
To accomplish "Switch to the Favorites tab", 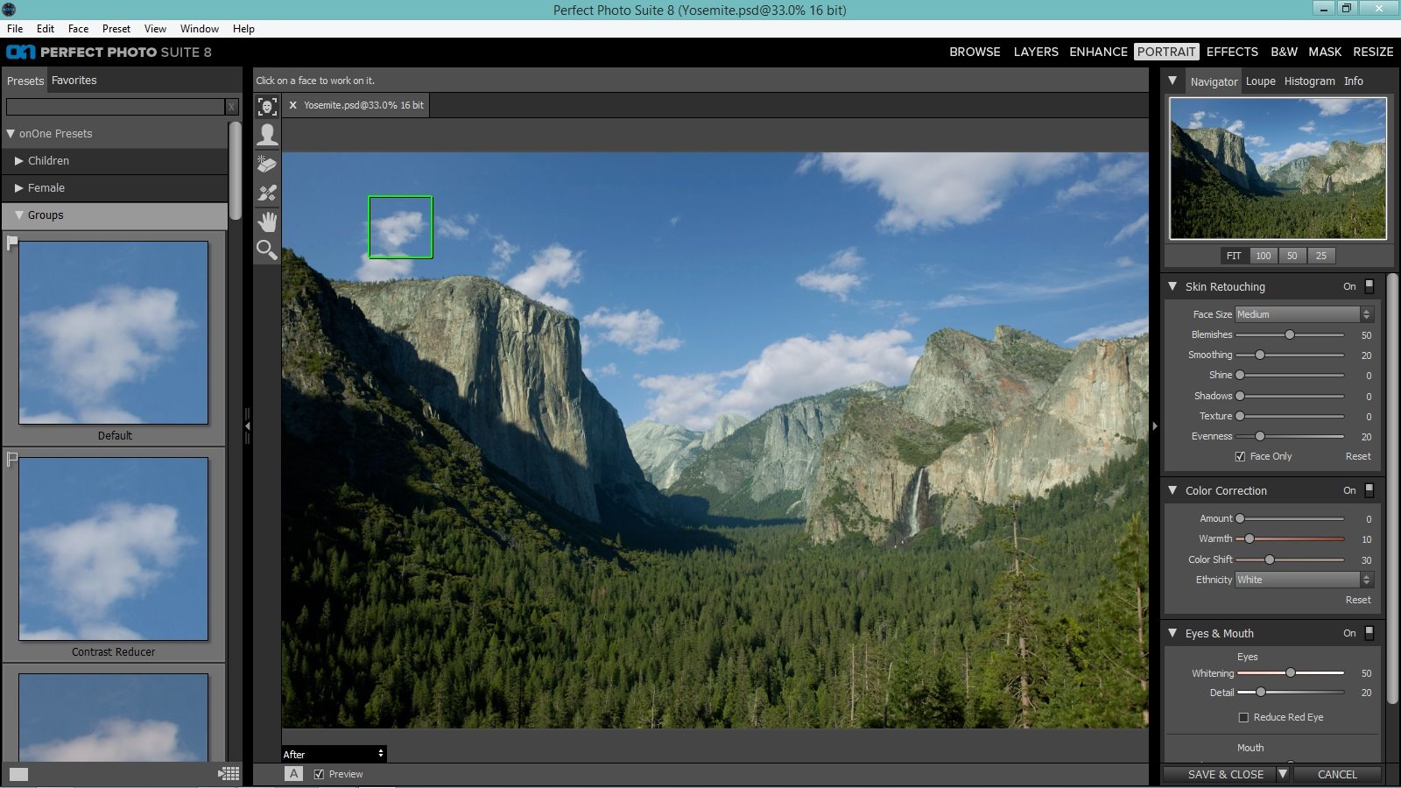I will coord(74,81).
